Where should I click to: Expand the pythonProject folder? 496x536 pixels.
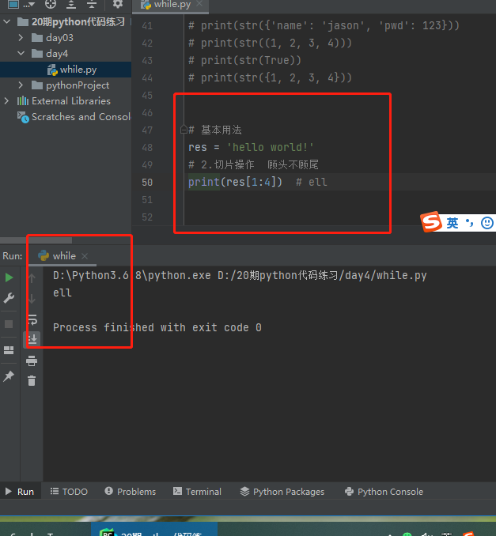coord(21,85)
